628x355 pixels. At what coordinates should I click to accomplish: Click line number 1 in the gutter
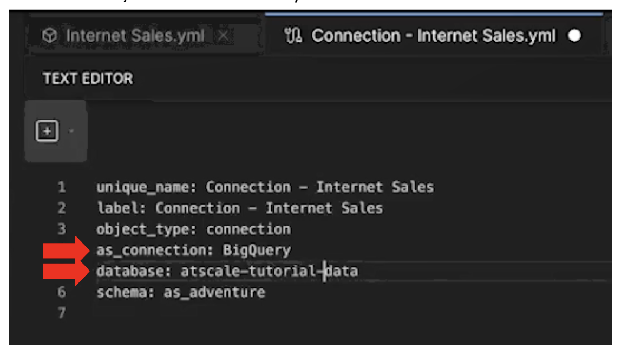[61, 187]
